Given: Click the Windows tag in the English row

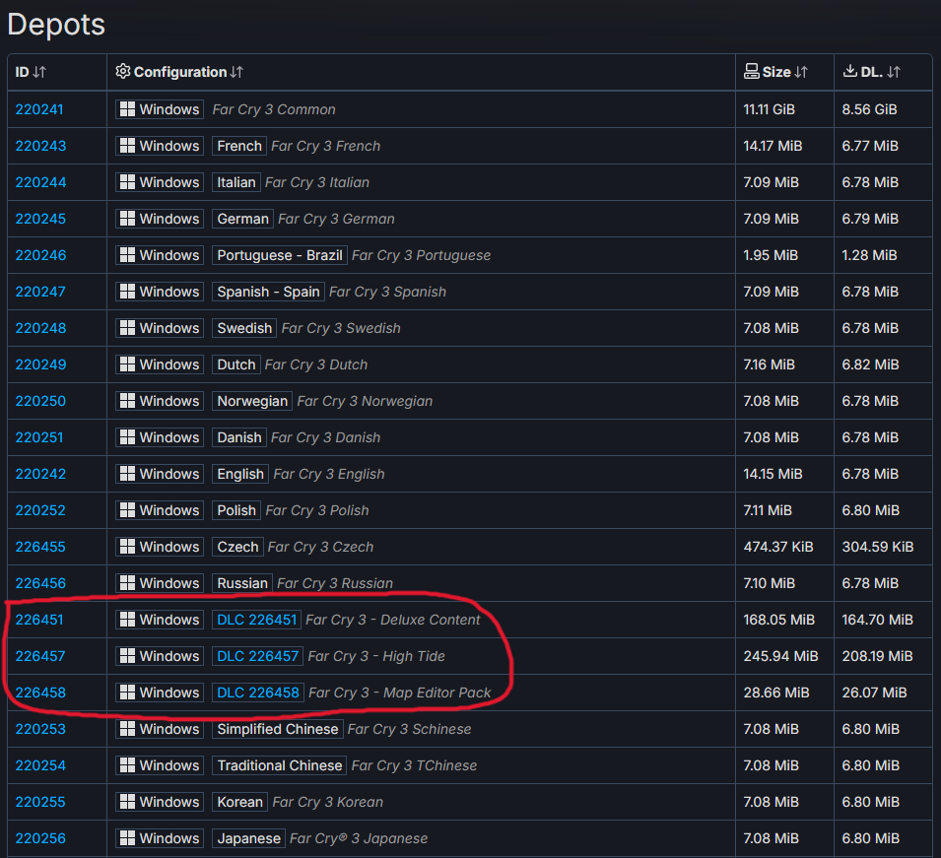Looking at the screenshot, I should (160, 474).
